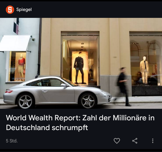162x152 pixels.
Task: Click the red-sweater mannequin in the left window
Action: (x=22, y=67)
